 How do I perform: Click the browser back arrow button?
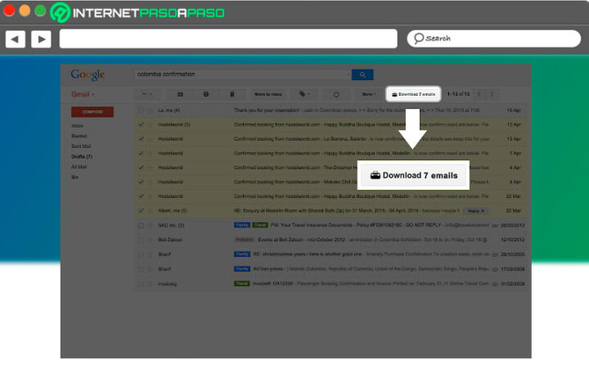click(16, 39)
